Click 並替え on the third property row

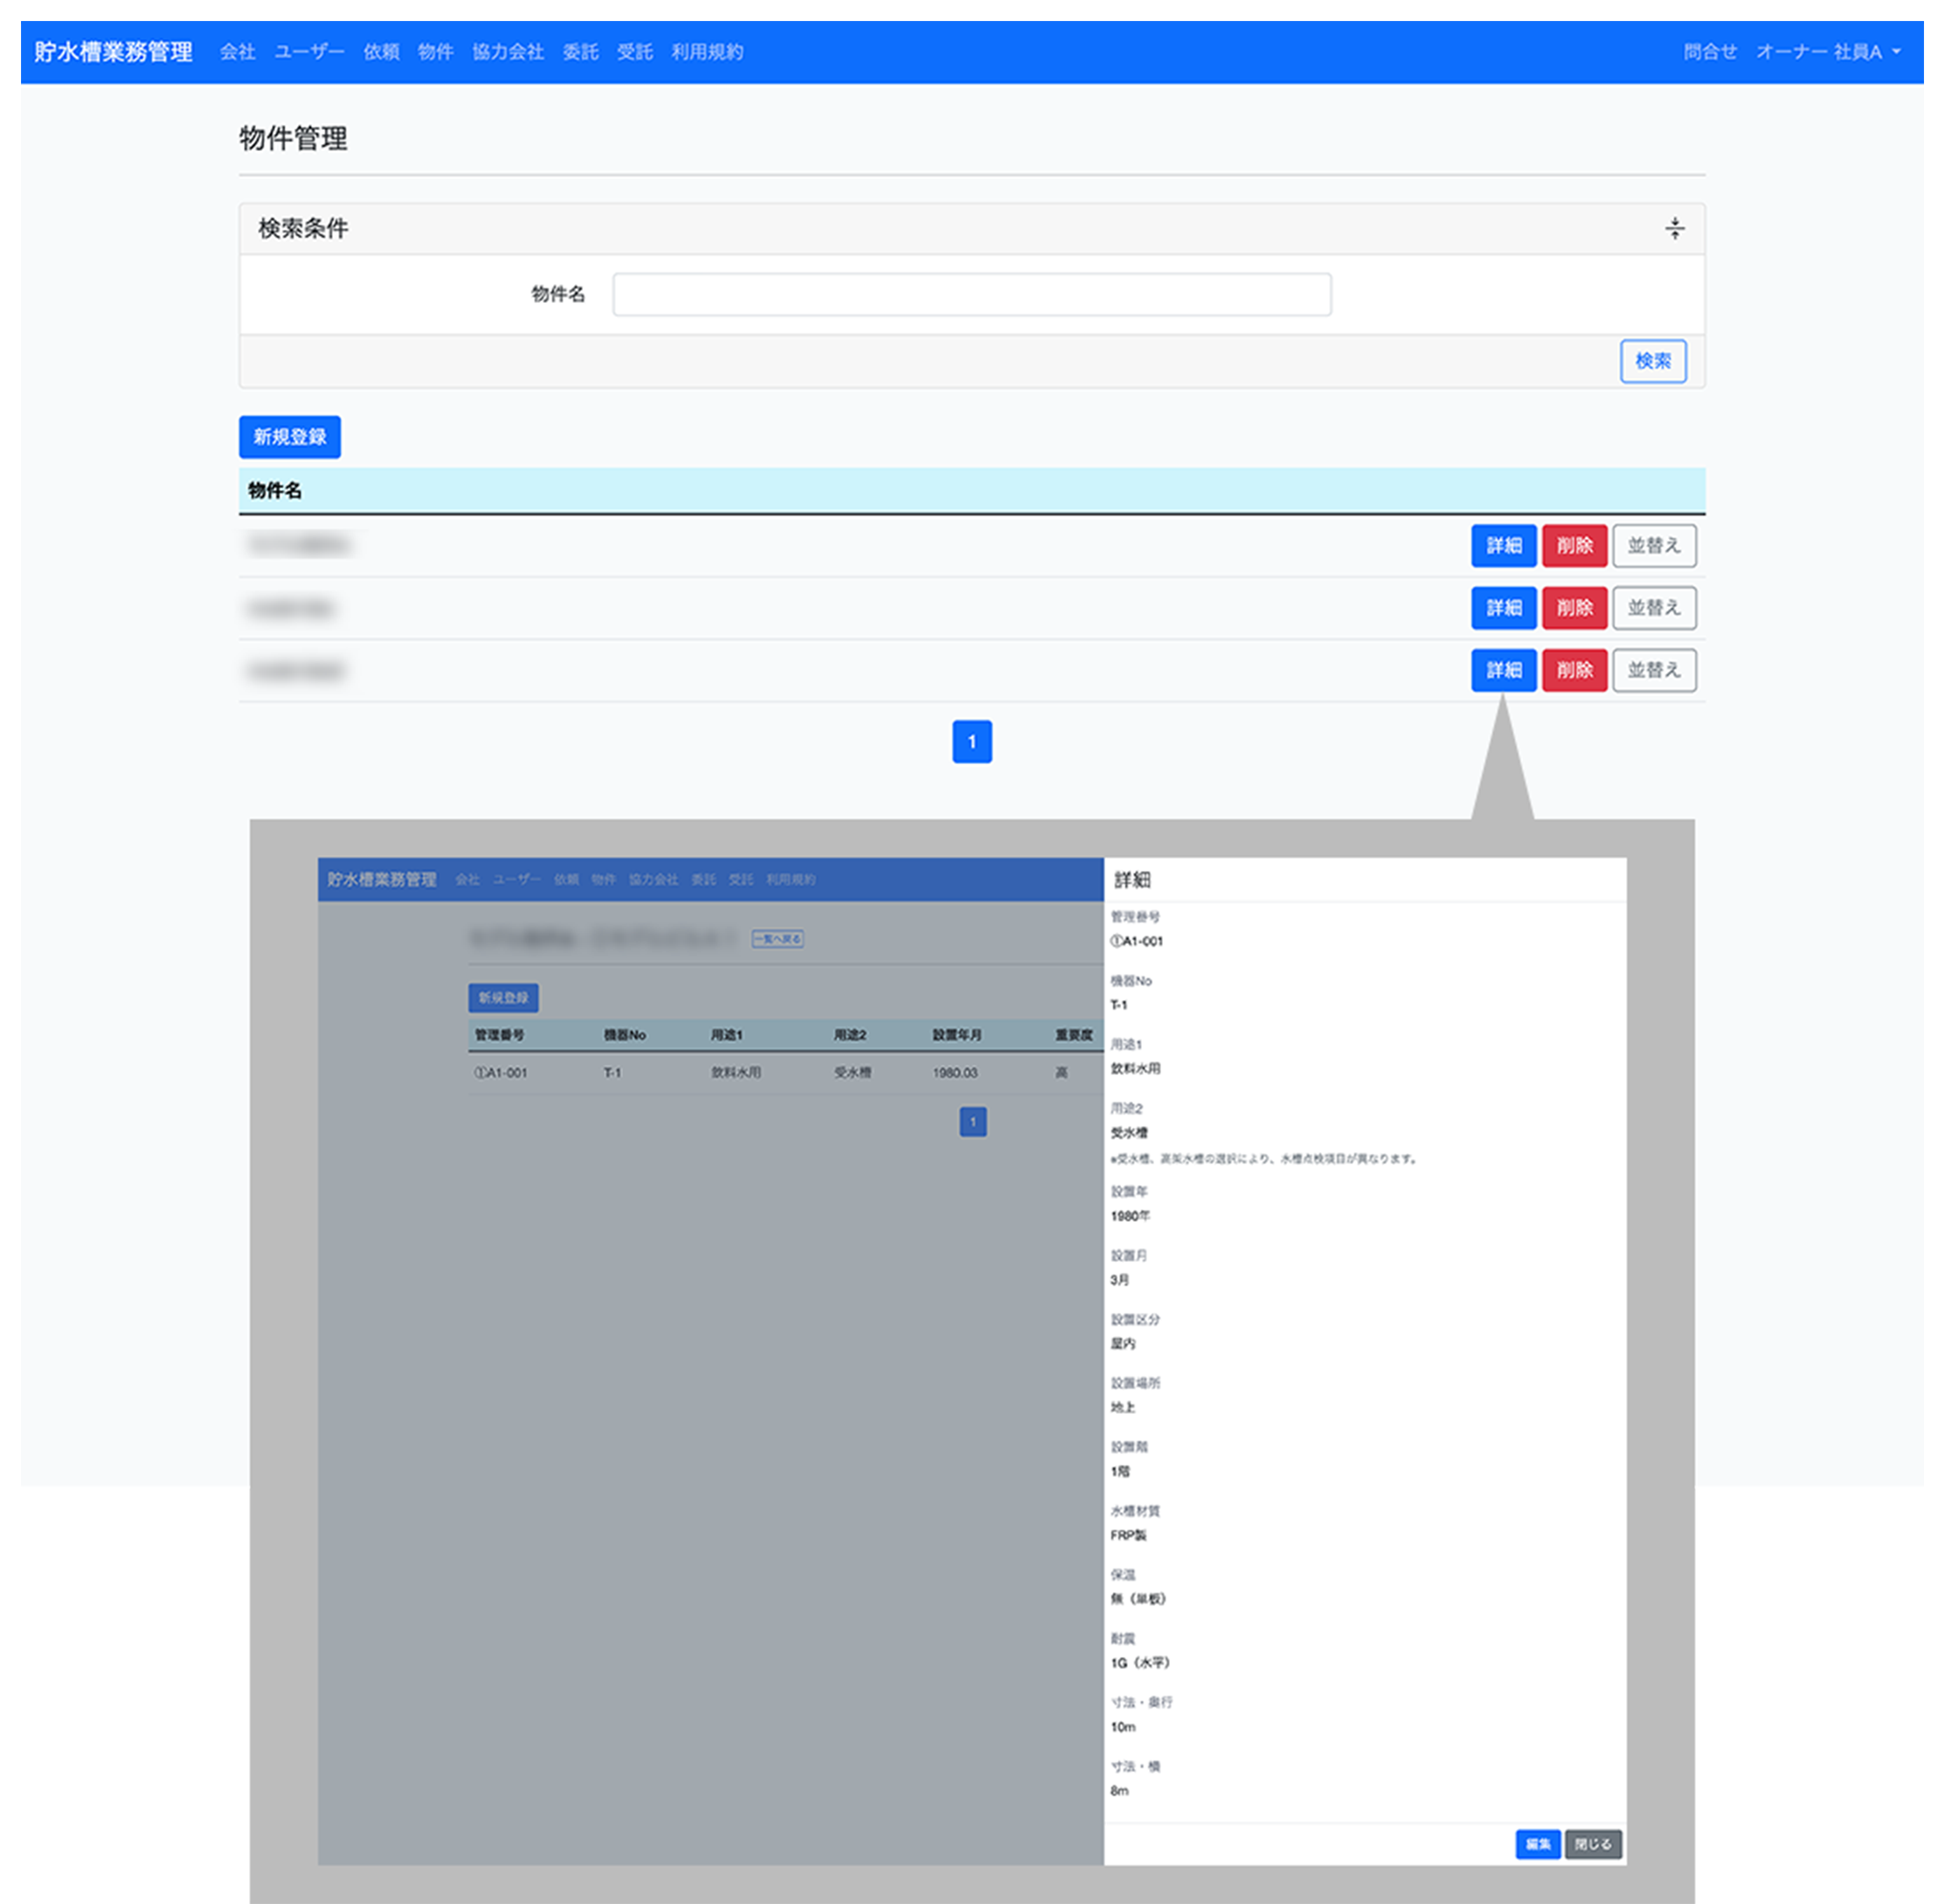click(1655, 670)
